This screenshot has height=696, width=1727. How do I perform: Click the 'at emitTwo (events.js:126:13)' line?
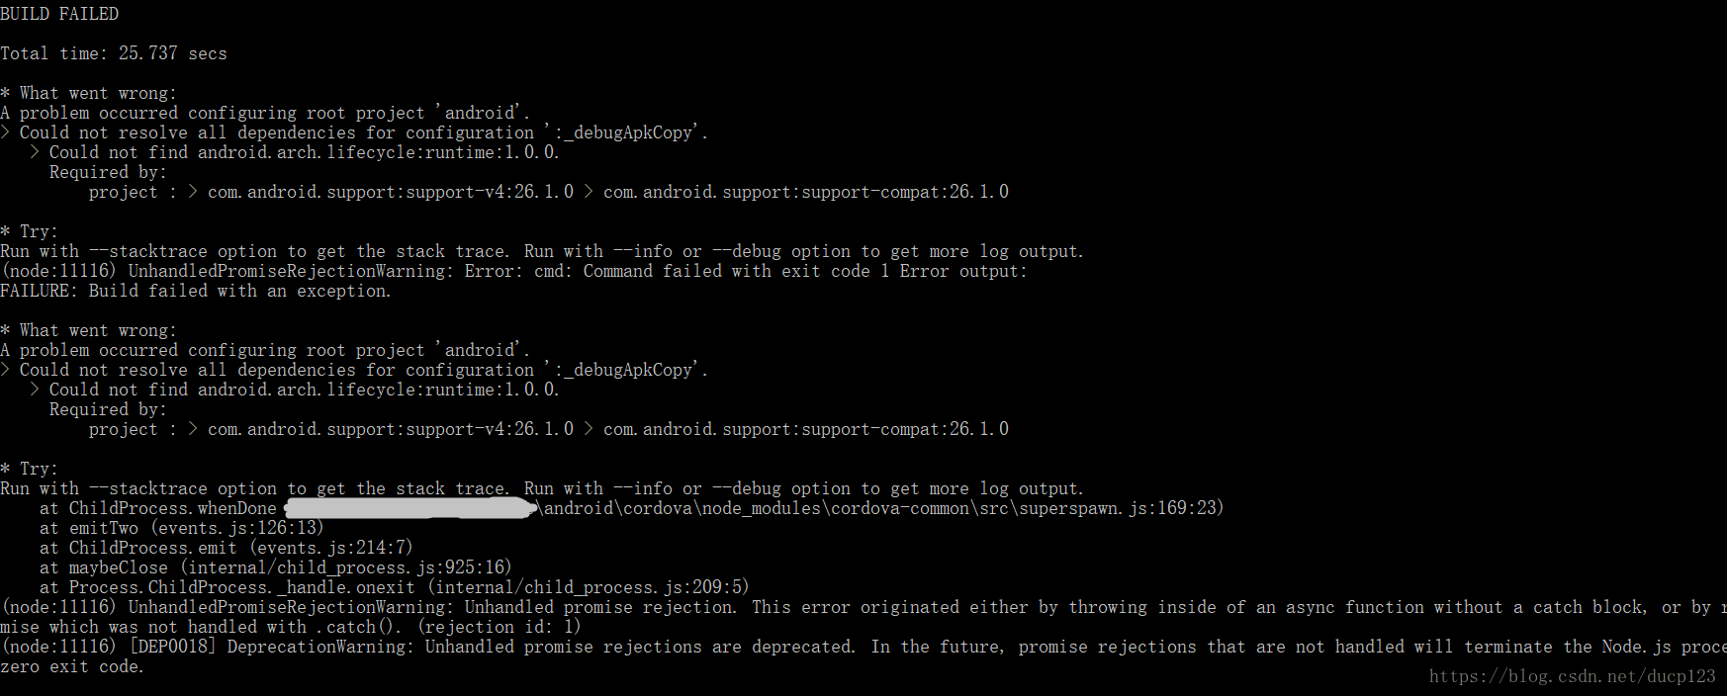(182, 528)
